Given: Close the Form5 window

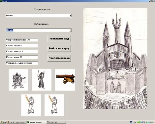Looking at the screenshot, I should (153, 1).
